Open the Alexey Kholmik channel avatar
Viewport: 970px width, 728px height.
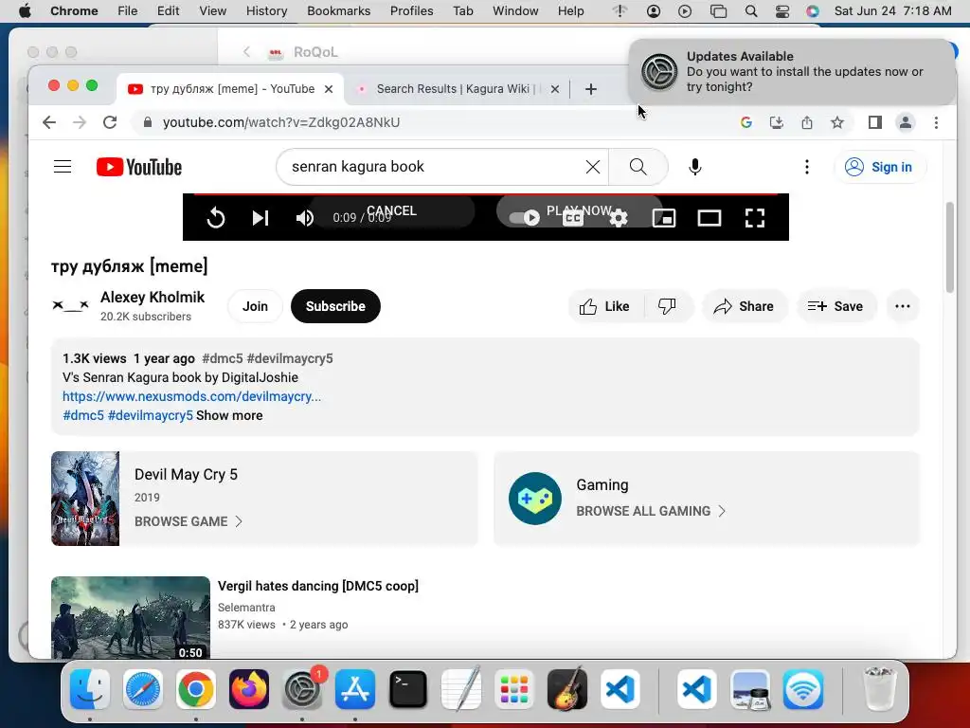[70, 306]
